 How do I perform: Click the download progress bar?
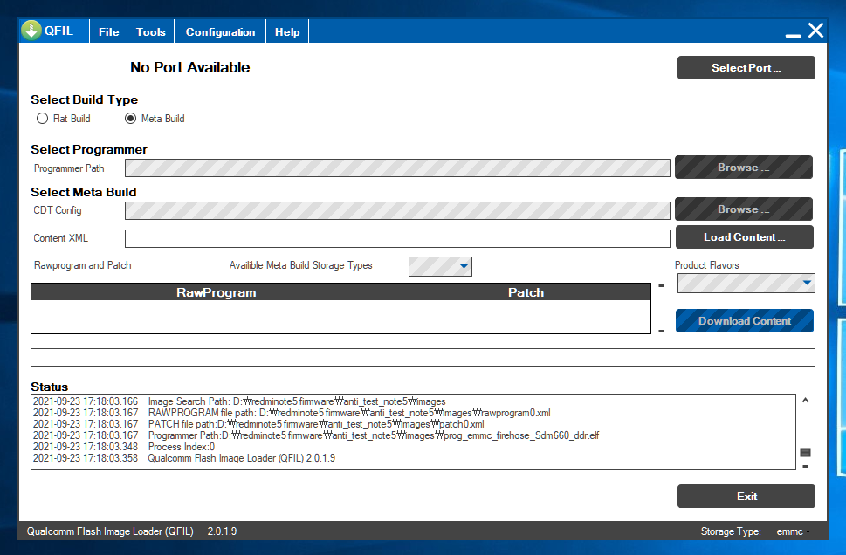point(423,357)
